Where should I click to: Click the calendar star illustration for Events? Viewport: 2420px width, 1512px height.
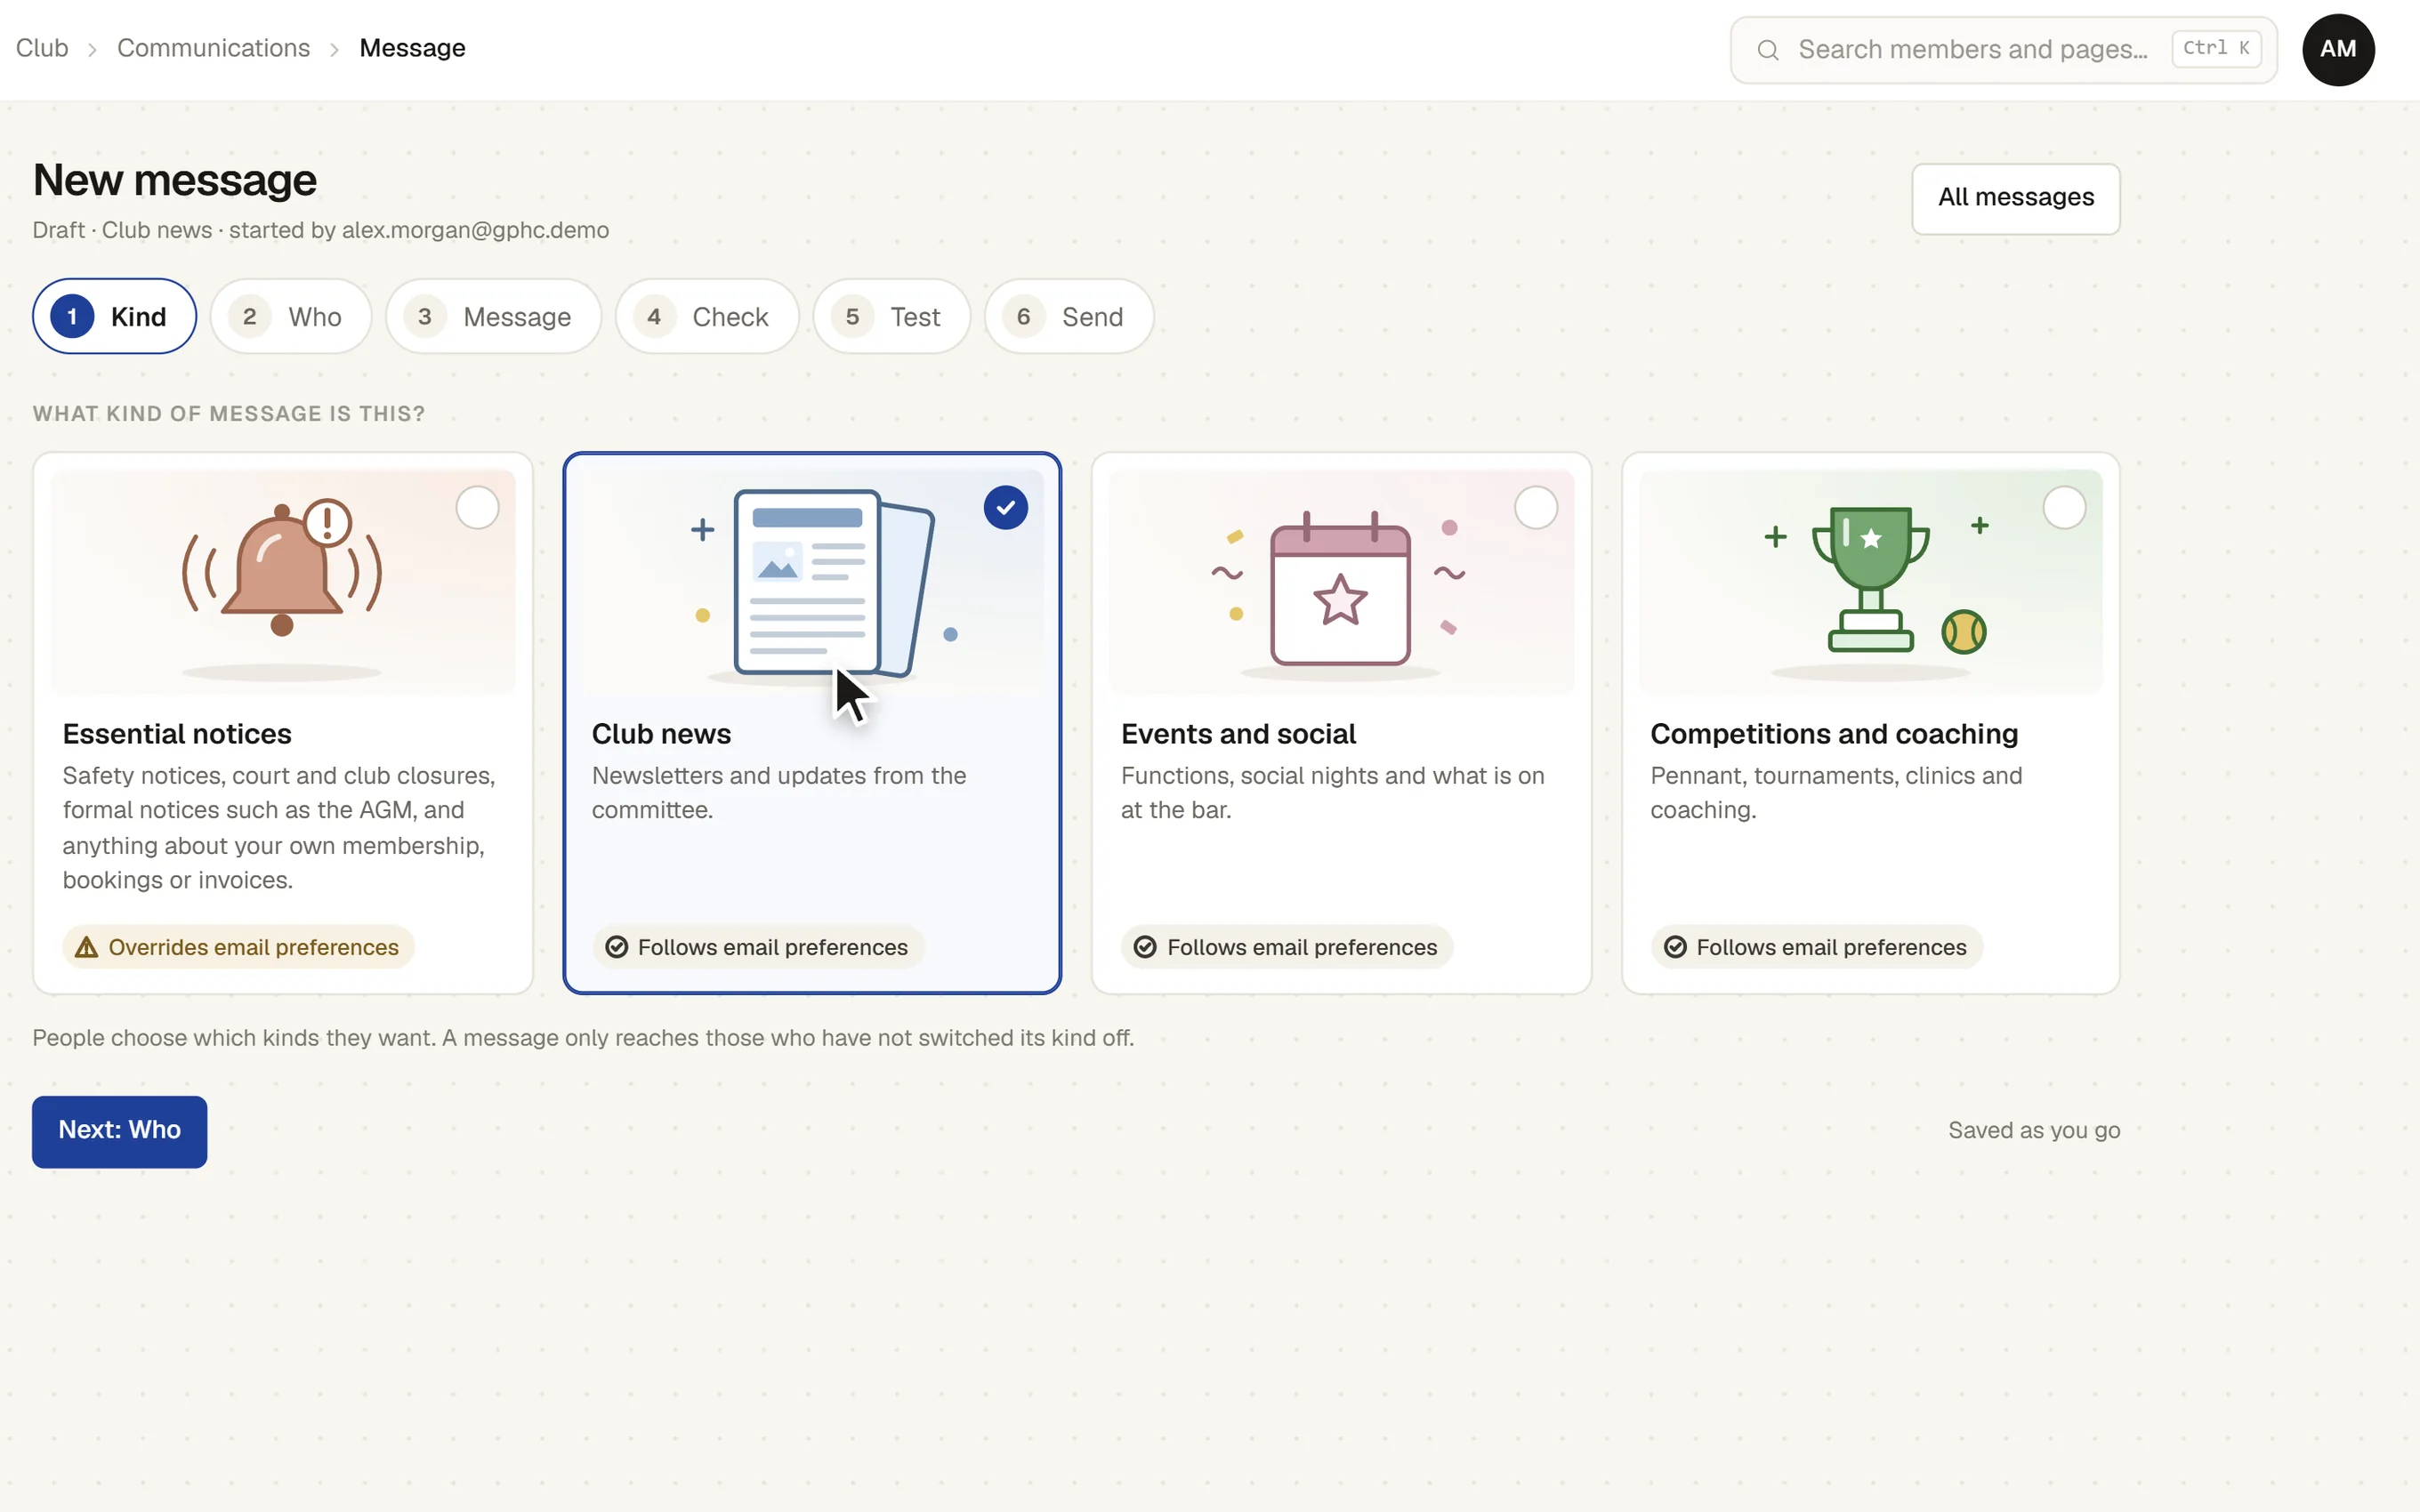(1340, 588)
